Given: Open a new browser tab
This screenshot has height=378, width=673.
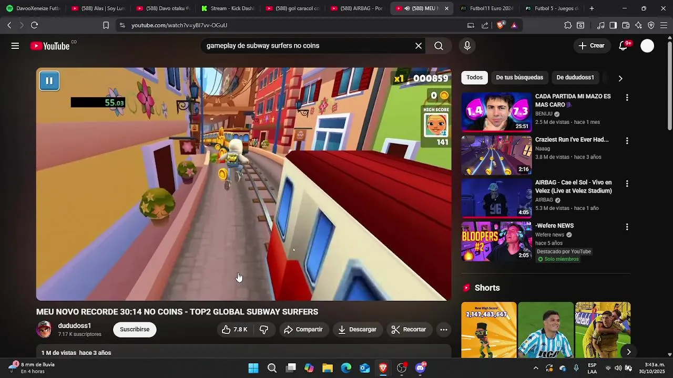Looking at the screenshot, I should coord(592,8).
